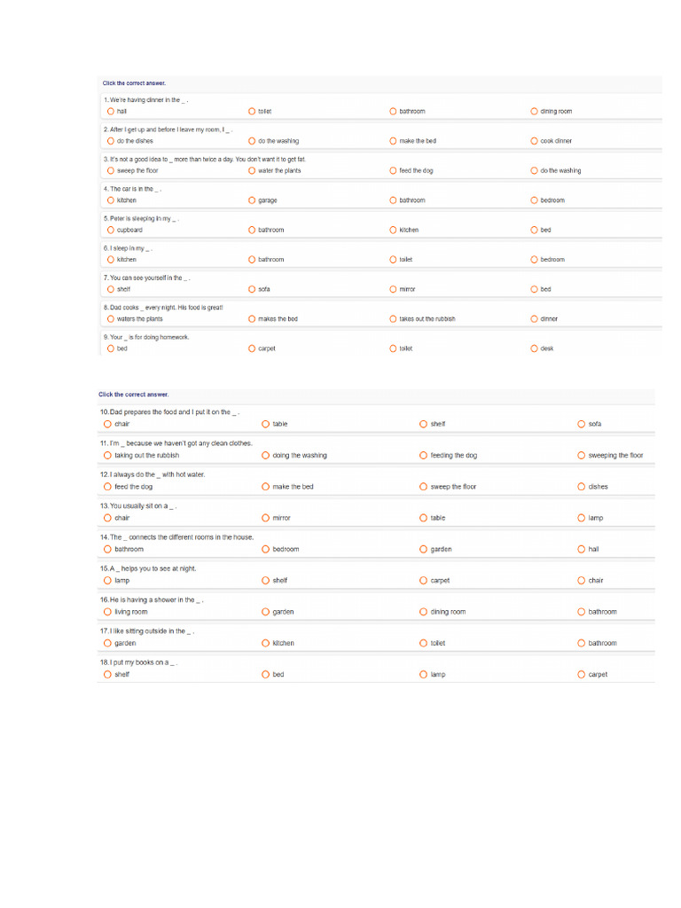
Task: Mark "bedroom" as answer to question 6
Action: pos(534,260)
